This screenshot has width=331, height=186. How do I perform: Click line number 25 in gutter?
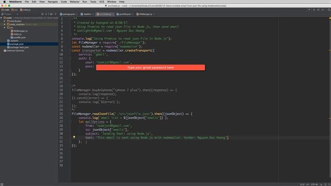coord(61,114)
